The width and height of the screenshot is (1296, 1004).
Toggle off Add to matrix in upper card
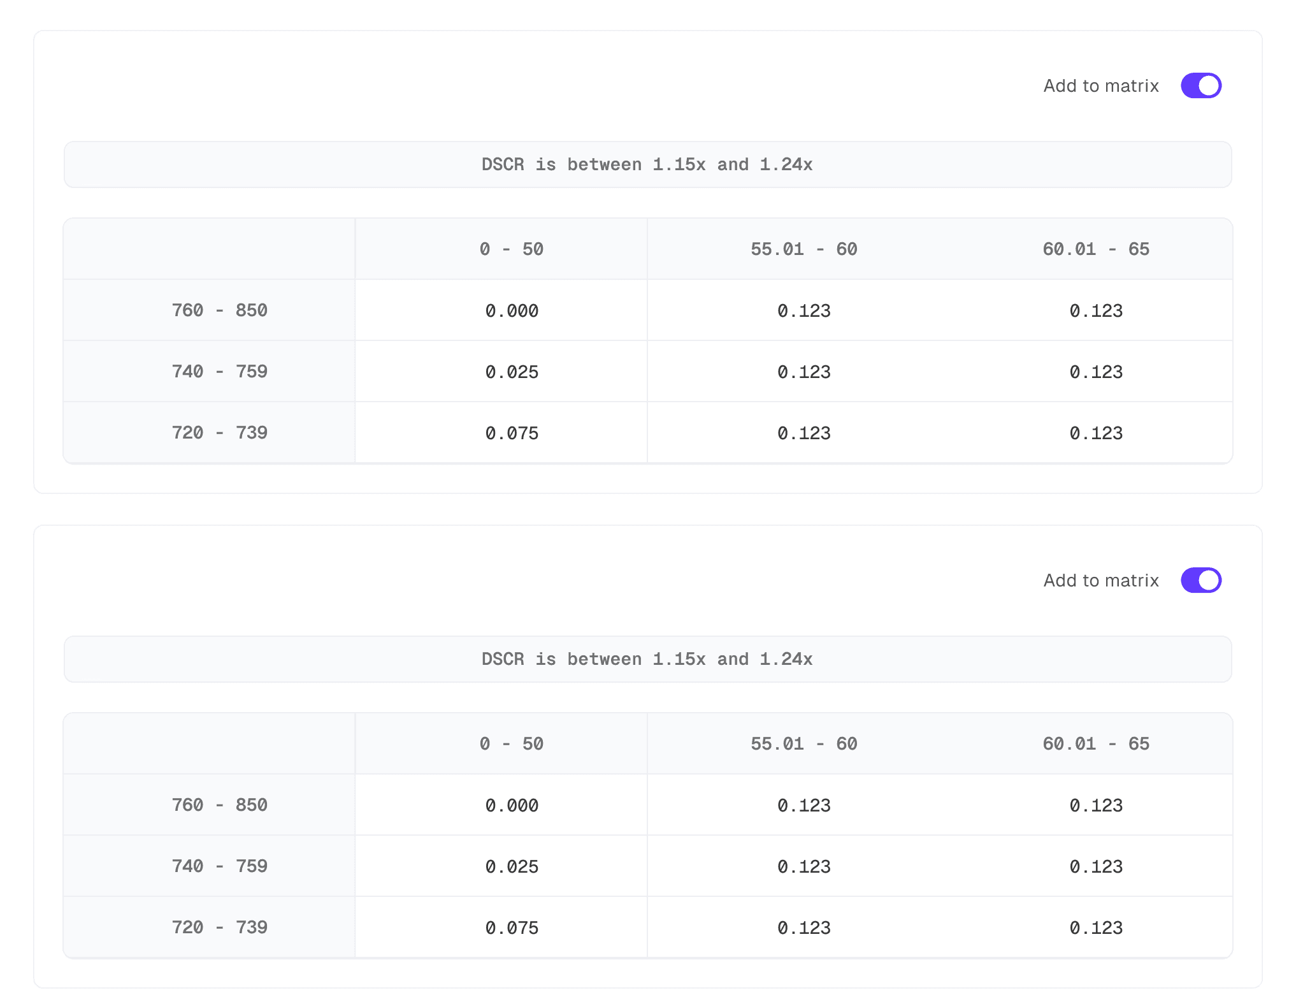point(1200,85)
